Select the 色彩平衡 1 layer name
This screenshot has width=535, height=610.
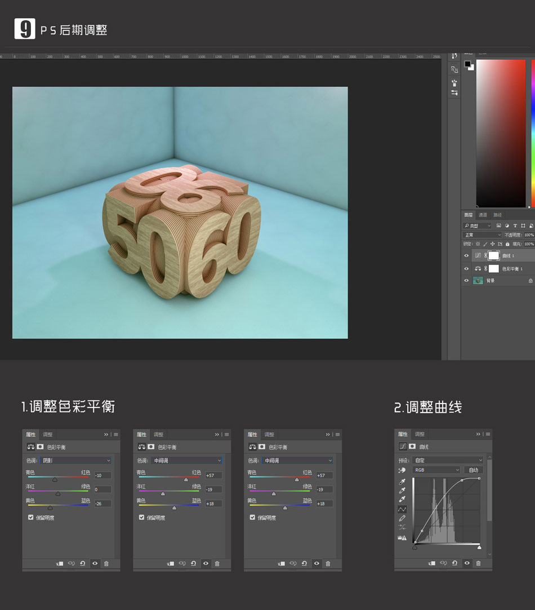pos(512,268)
